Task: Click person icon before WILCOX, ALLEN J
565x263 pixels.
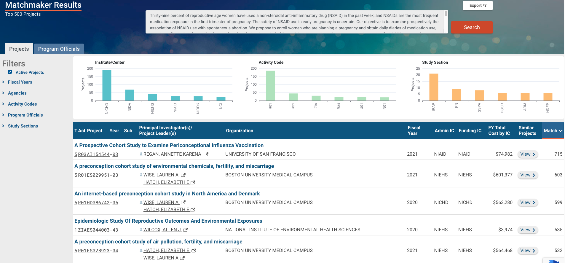Action: tap(141, 230)
